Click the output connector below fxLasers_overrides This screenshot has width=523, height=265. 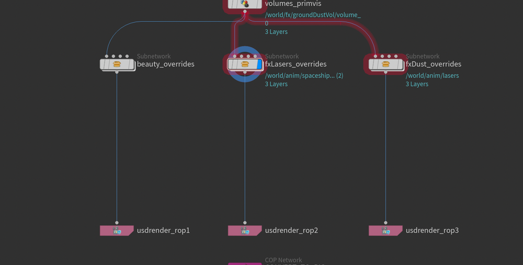tap(244, 72)
